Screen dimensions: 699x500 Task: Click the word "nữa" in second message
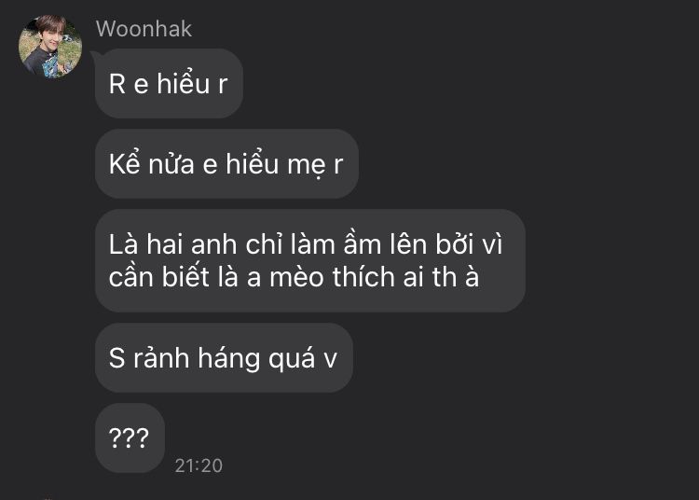[x=171, y=164]
